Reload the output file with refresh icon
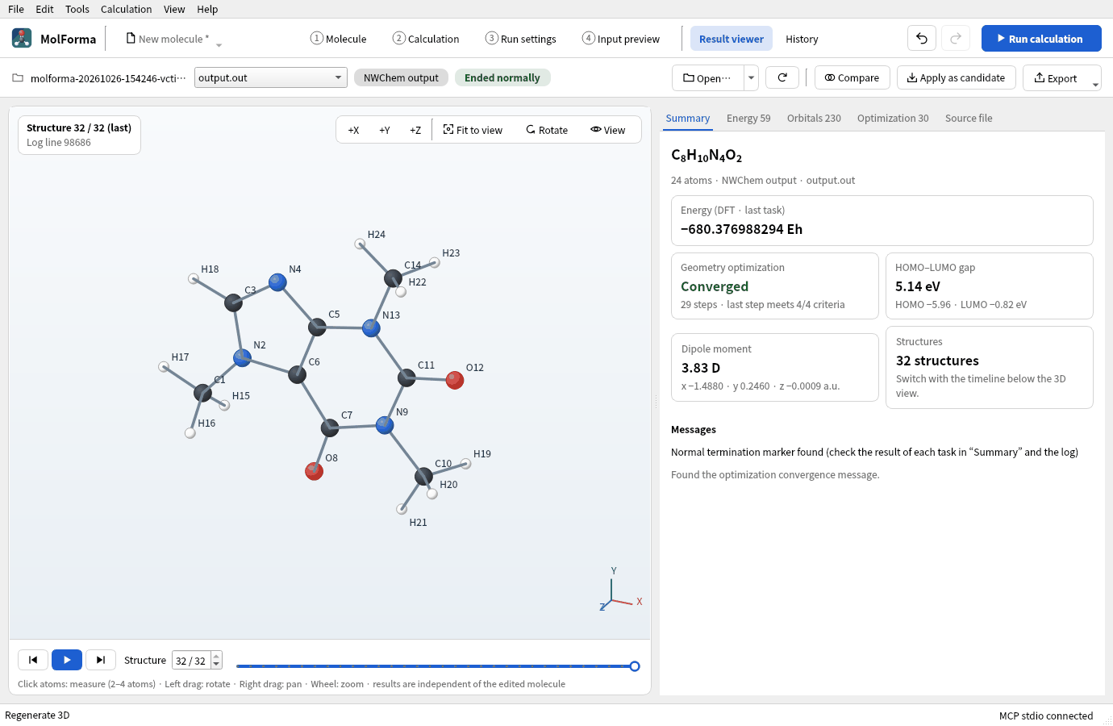Image resolution: width=1113 pixels, height=726 pixels. tap(782, 77)
